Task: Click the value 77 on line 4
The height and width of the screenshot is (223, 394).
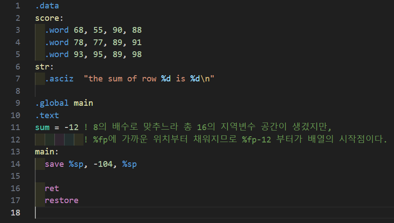Action: tap(98, 42)
